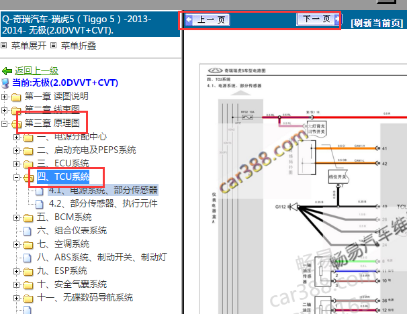Image resolution: width=407 pixels, height=314 pixels.
Task: Click folder icon of 十、安全气囊系统
Action: tap(28, 285)
